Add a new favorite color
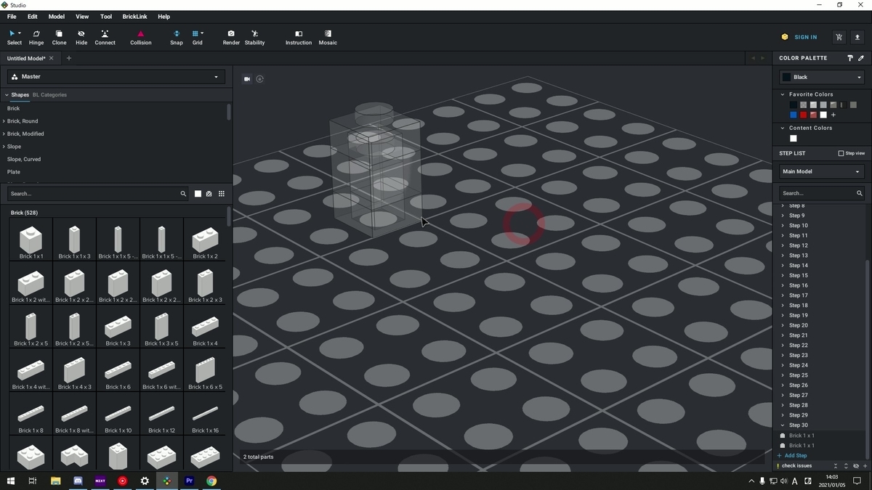The width and height of the screenshot is (872, 490). [x=833, y=115]
